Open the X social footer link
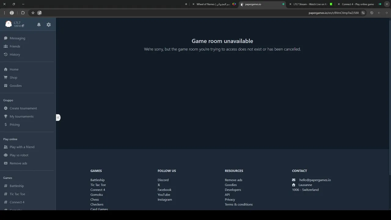This screenshot has width=391, height=220. coord(159,185)
